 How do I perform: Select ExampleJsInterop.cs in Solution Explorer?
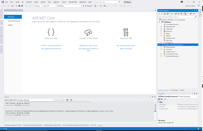coord(172,56)
